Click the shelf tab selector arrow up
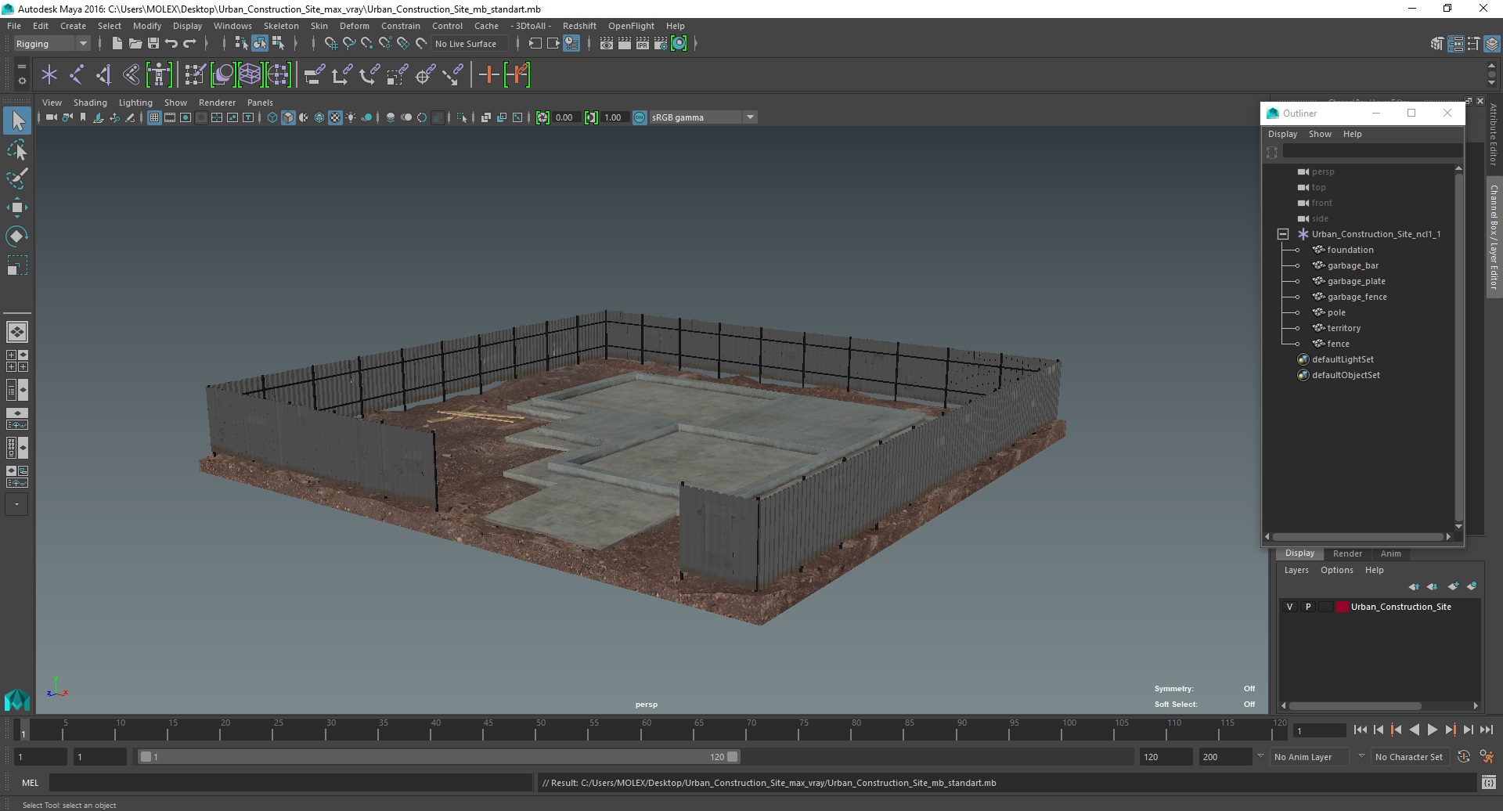 1491,67
